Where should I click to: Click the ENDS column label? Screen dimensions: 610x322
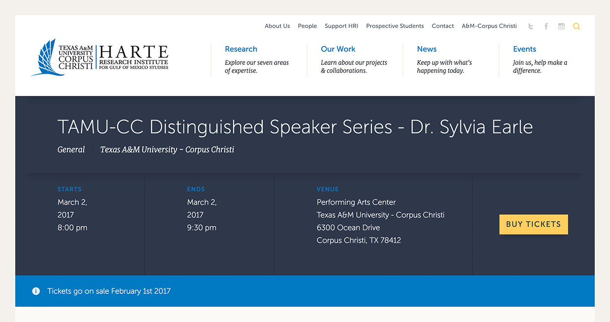(196, 189)
